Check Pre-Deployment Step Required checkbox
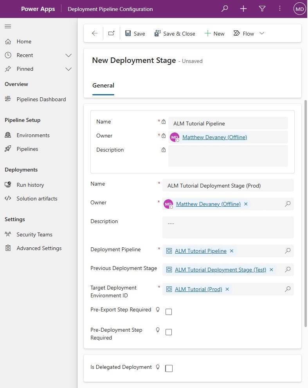This screenshot has width=308, height=388. click(x=169, y=332)
